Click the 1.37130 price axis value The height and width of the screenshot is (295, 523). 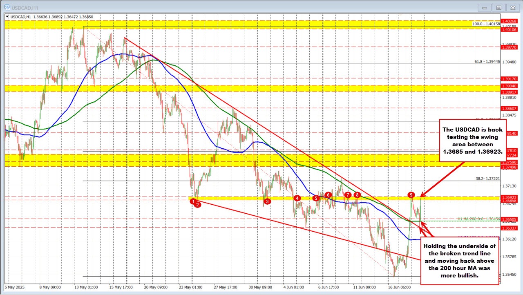509,186
